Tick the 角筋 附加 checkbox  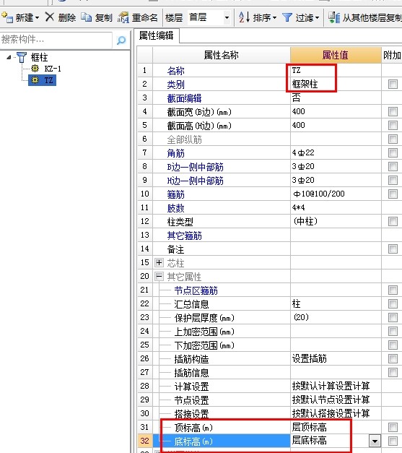[393, 153]
